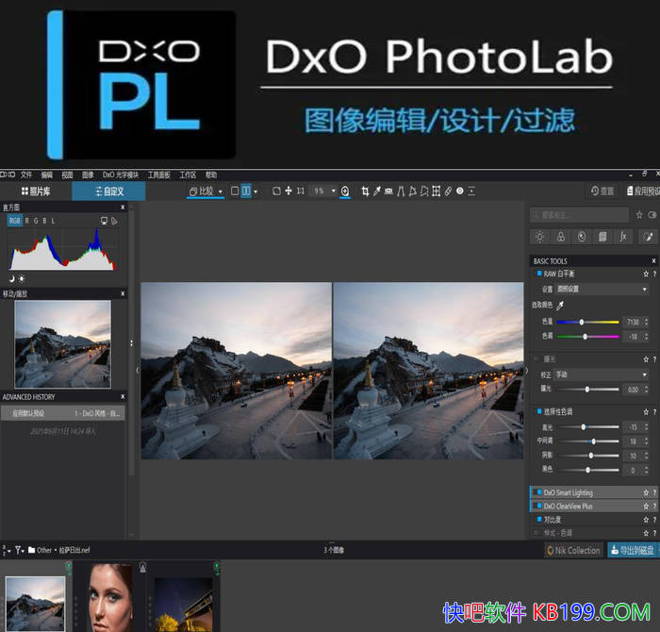Open the view layout dropdown arrow

256,192
